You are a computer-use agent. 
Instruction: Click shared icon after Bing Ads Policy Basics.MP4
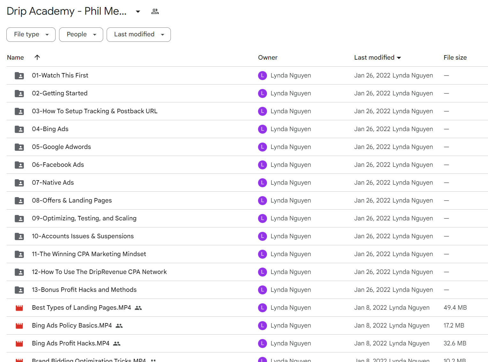point(119,326)
